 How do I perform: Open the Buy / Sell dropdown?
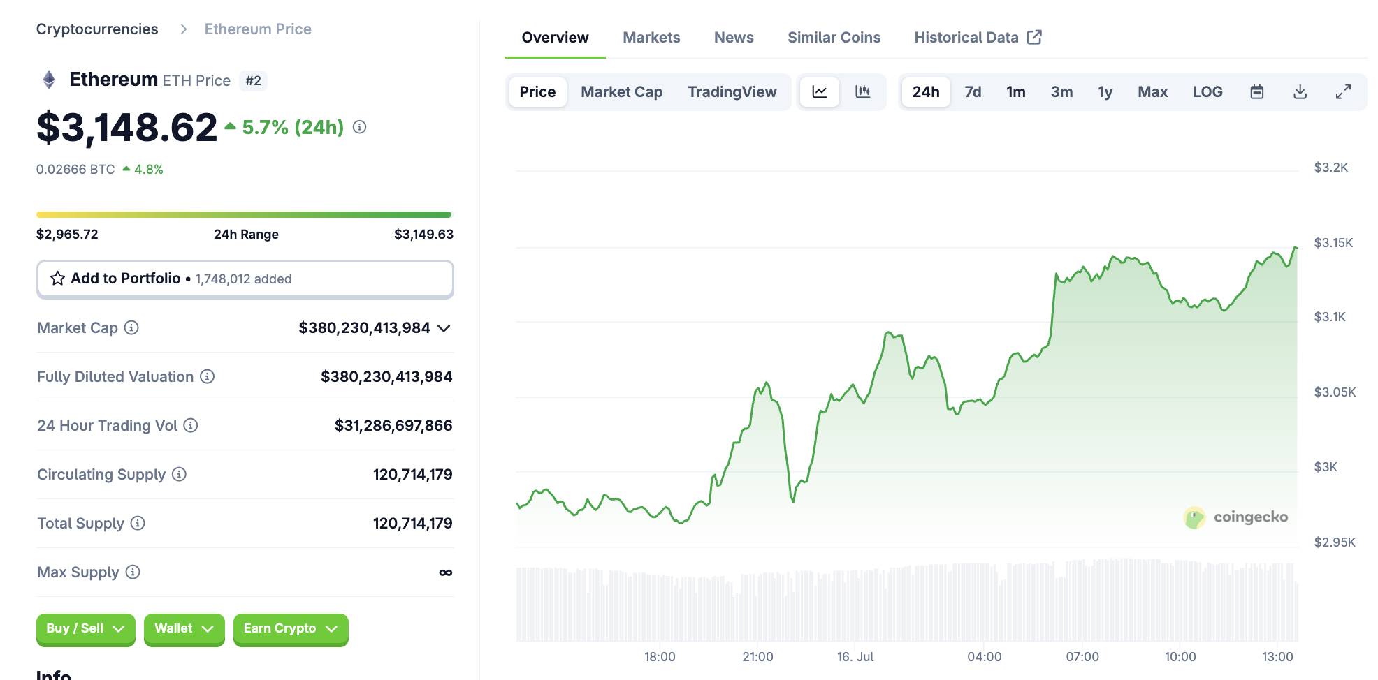85,628
